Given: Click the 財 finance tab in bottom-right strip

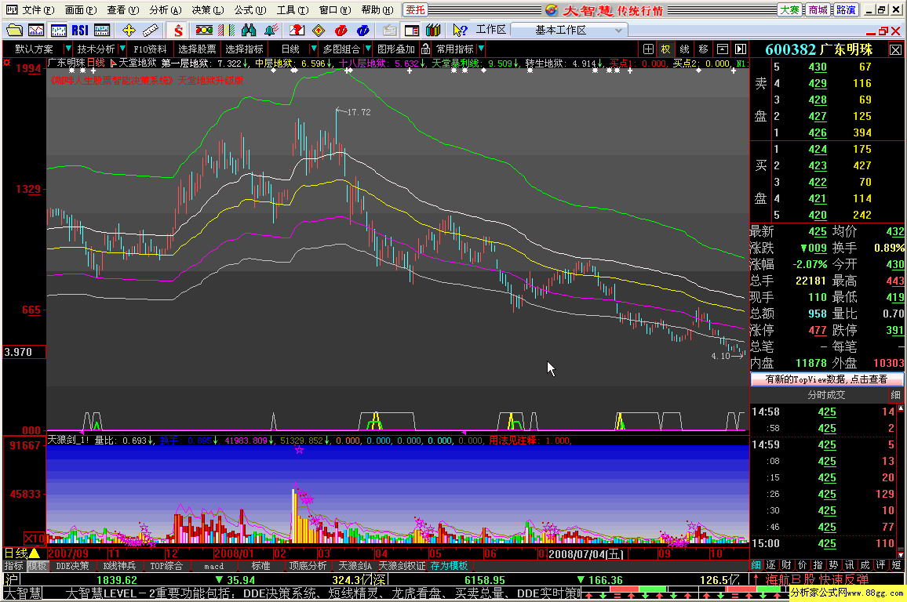Looking at the screenshot, I should (786, 565).
